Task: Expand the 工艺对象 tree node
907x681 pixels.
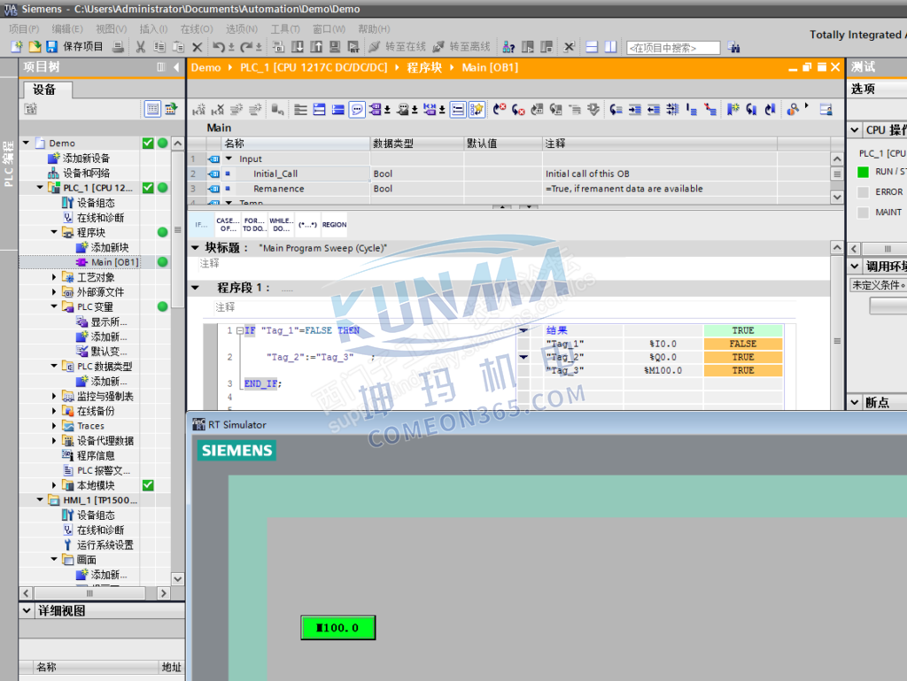Action: click(x=54, y=277)
